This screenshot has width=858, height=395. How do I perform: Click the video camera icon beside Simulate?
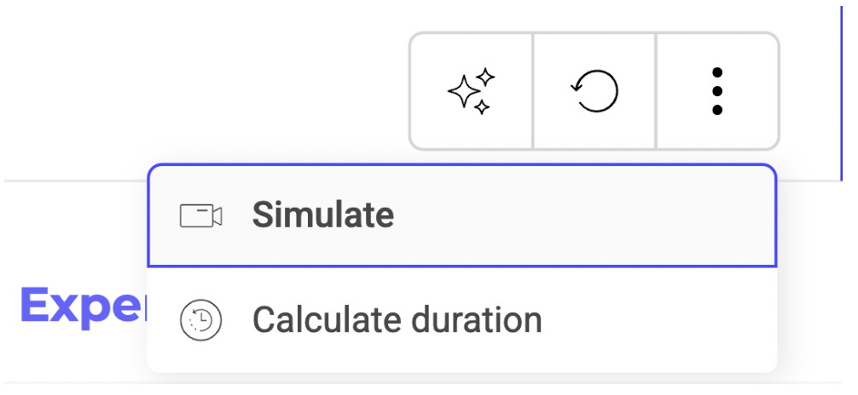pyautogui.click(x=200, y=215)
